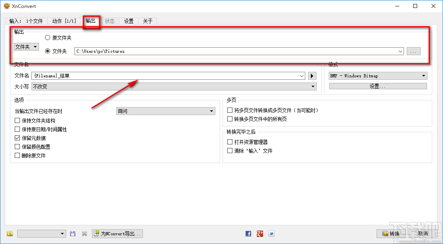The height and width of the screenshot is (244, 443).
Task: Uncheck 保留元数据 checkbox
Action: (x=17, y=138)
